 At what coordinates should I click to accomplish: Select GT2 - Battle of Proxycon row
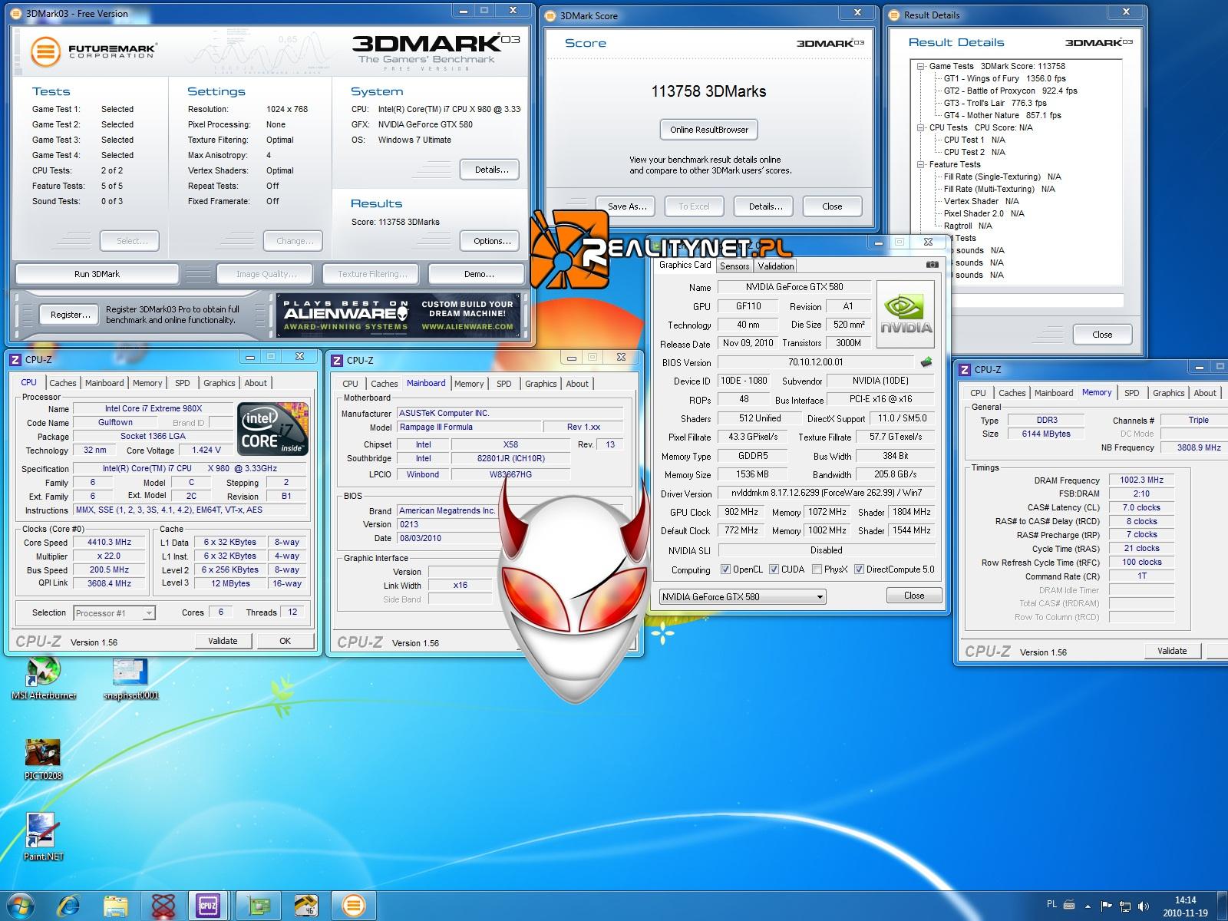[1010, 91]
